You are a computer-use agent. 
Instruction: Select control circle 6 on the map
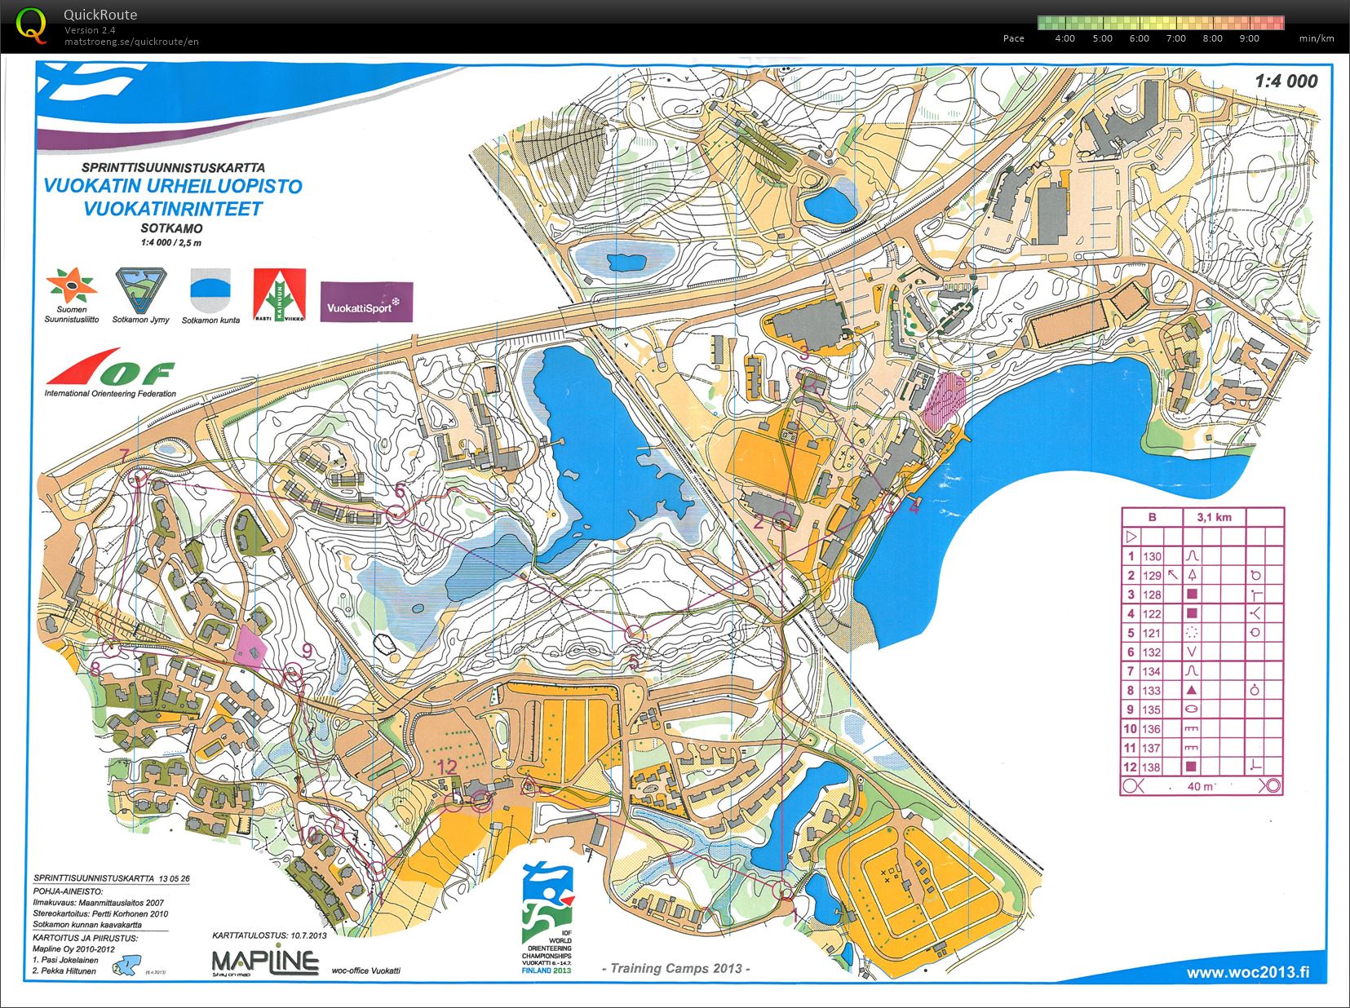397,513
